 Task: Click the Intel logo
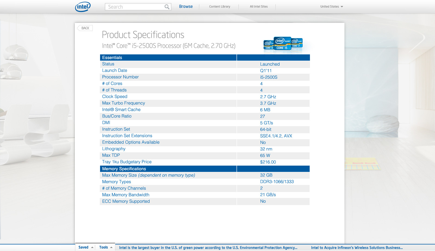tap(83, 7)
